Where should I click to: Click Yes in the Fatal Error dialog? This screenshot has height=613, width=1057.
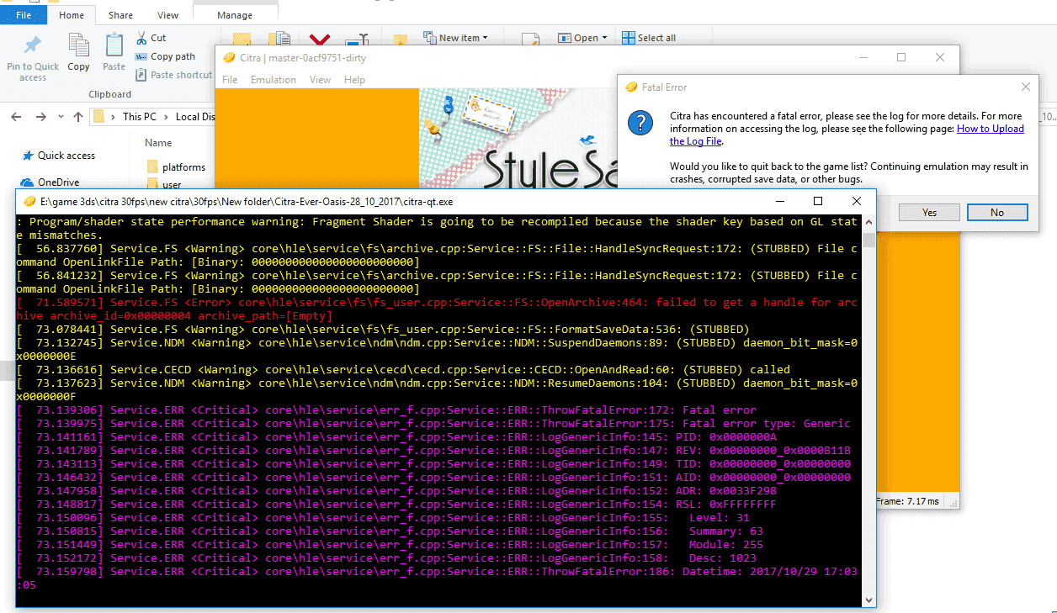929,213
